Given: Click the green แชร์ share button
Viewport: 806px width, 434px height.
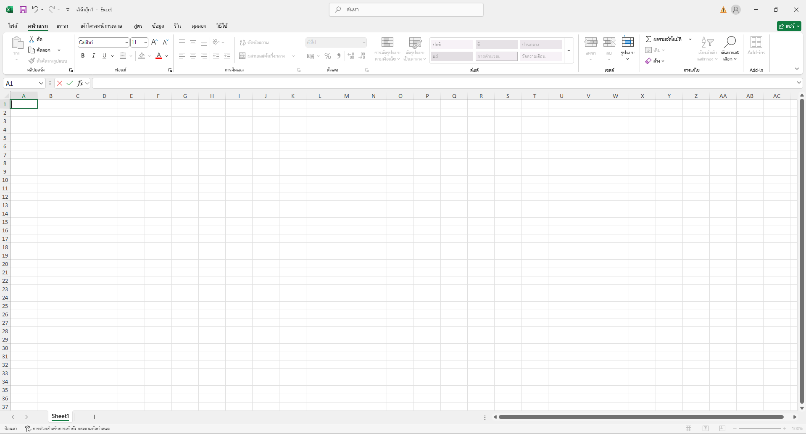Looking at the screenshot, I should 789,26.
